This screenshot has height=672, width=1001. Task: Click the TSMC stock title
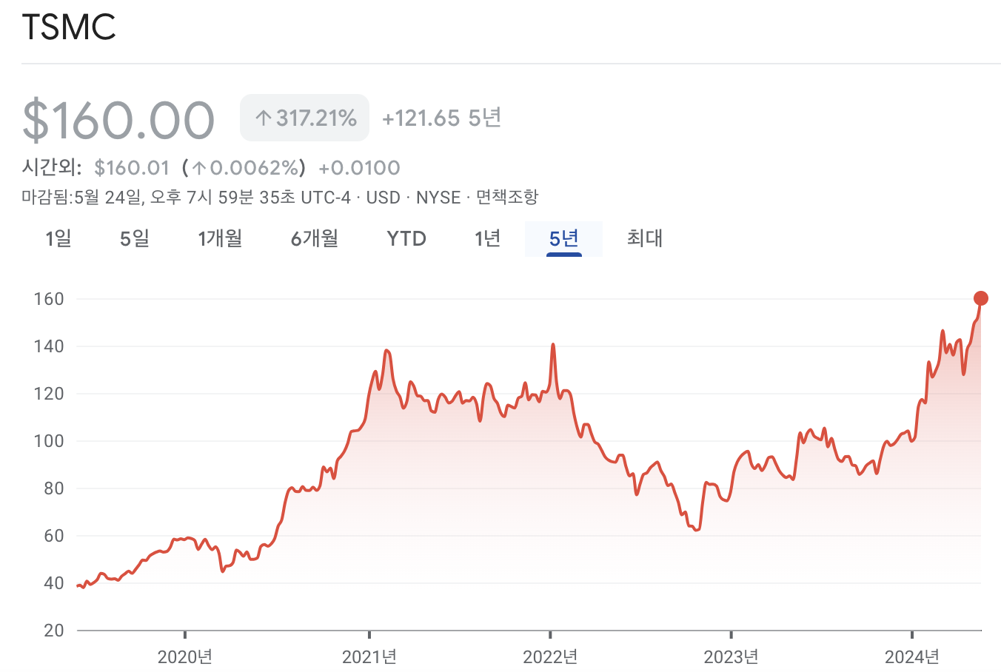69,28
